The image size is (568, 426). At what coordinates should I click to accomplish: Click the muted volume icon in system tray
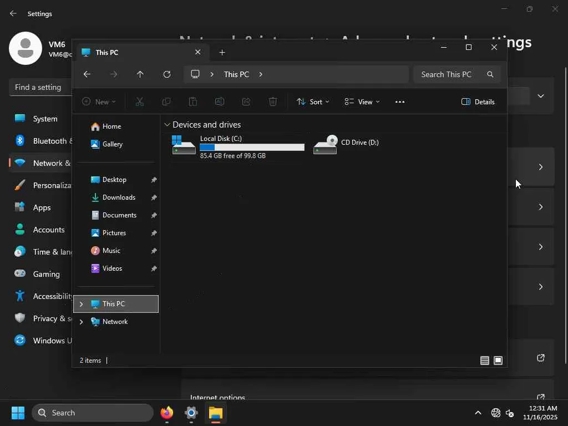tap(510, 413)
